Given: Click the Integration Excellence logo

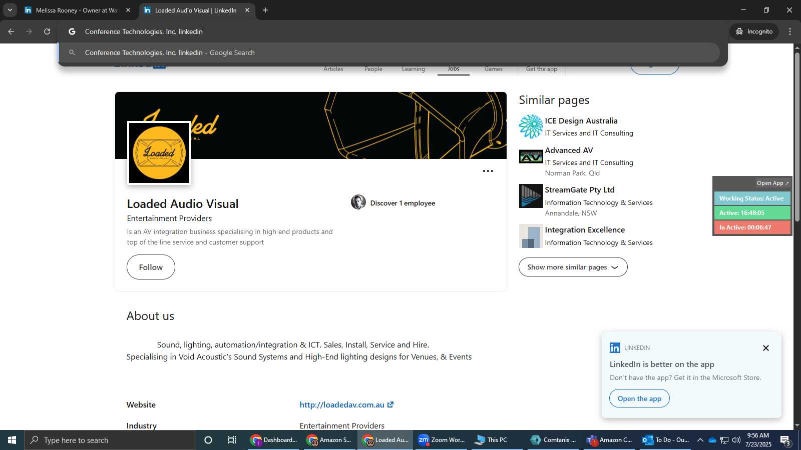Looking at the screenshot, I should point(531,236).
